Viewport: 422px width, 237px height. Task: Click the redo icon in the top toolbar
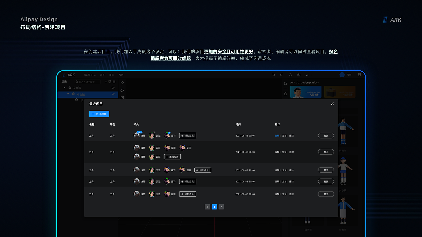pos(281,75)
